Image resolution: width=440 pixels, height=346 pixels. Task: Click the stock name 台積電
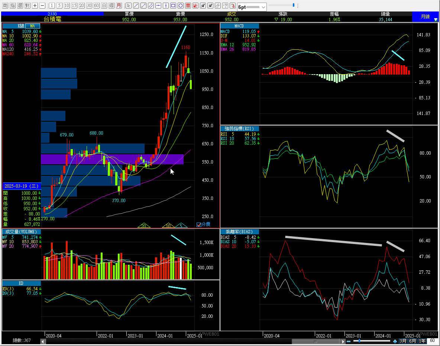point(52,19)
